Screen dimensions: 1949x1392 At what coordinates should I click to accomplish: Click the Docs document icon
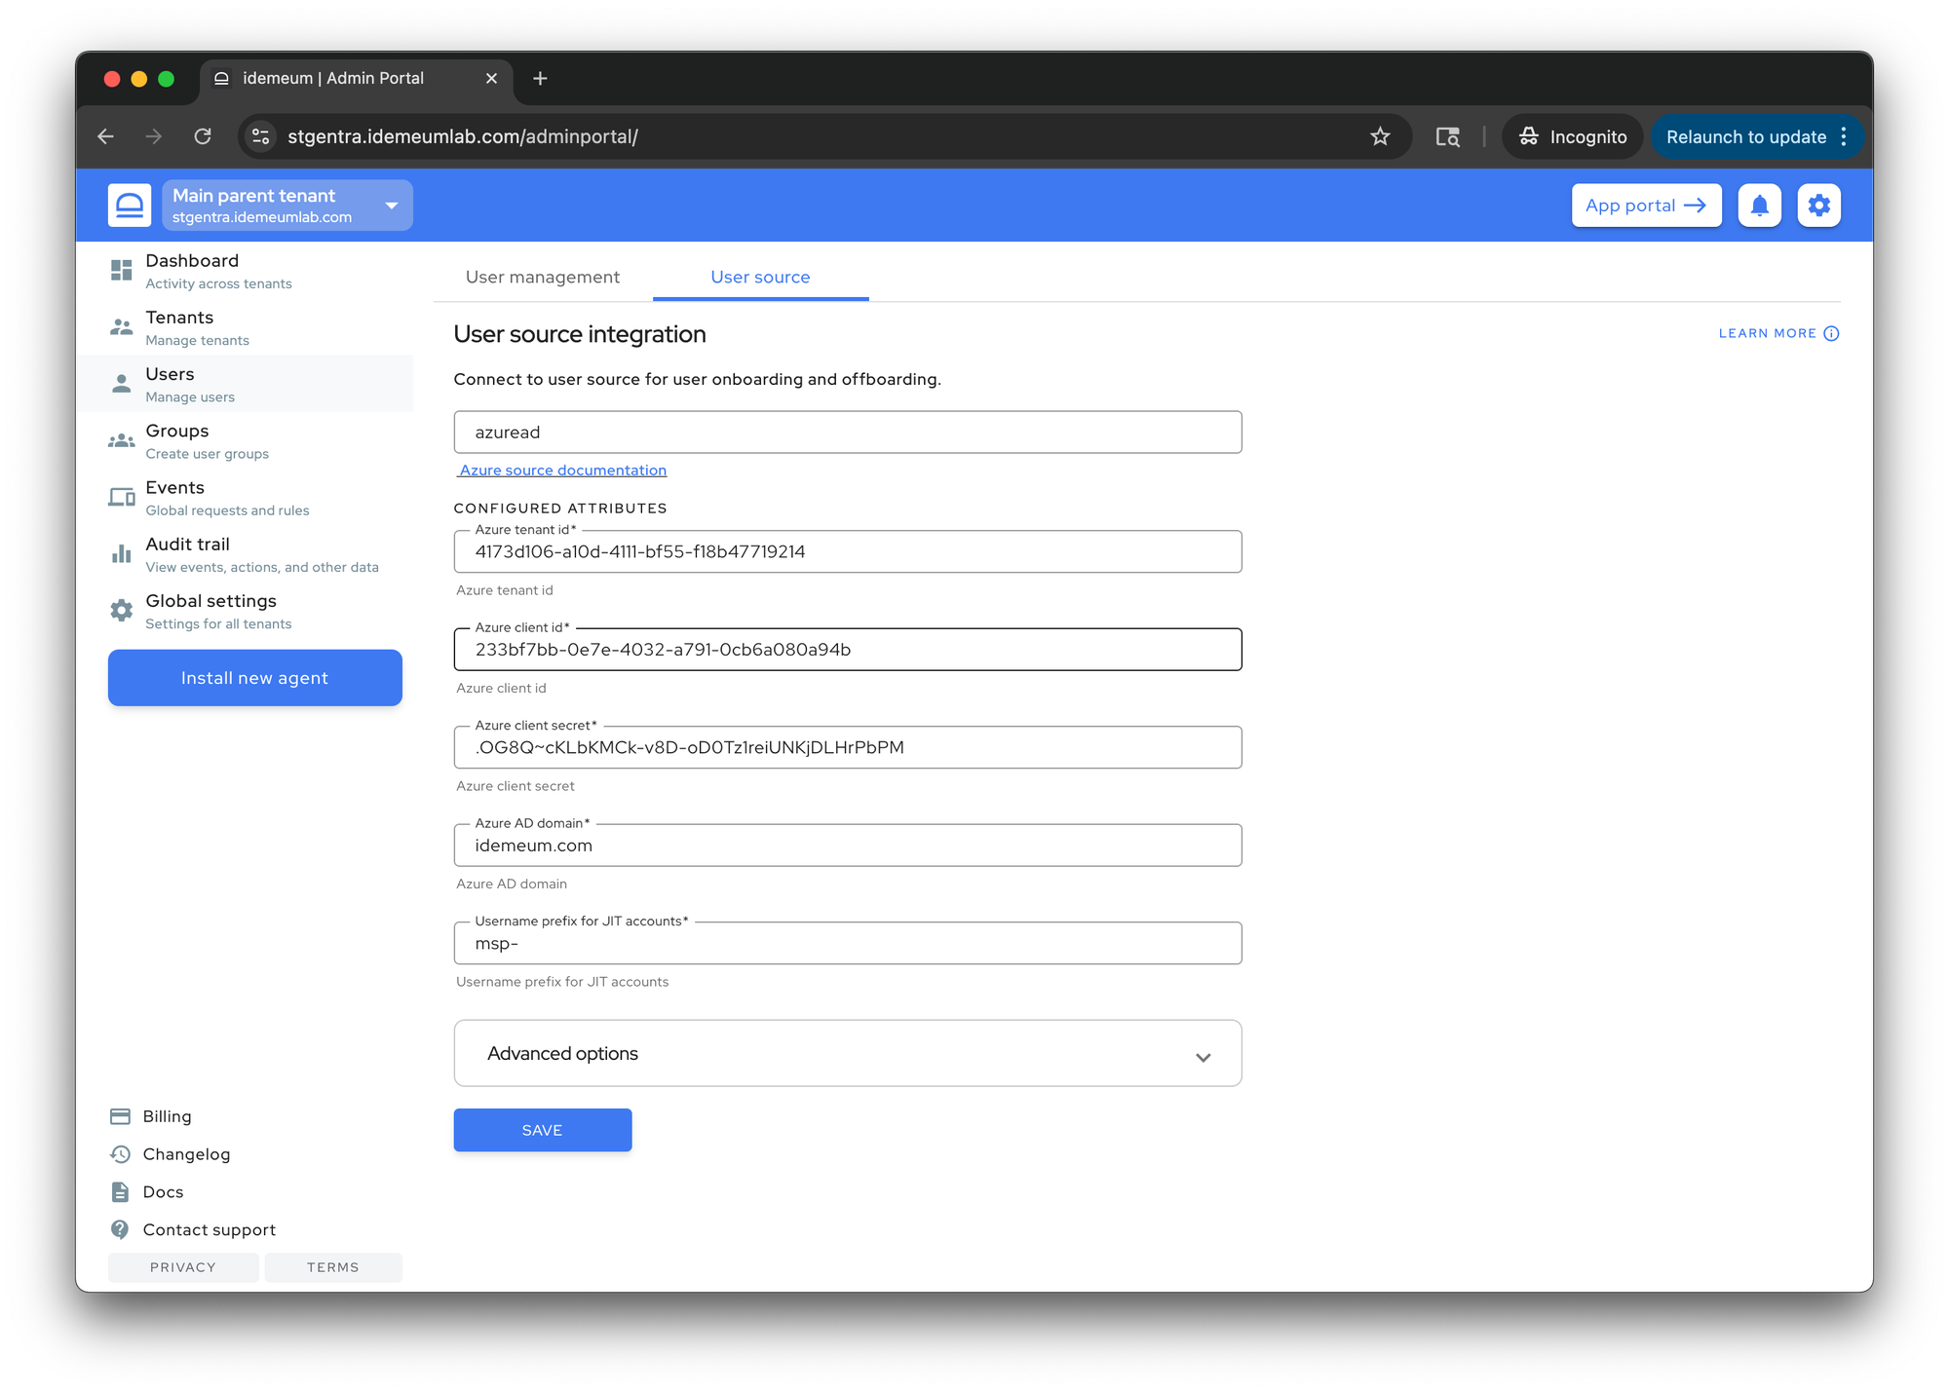(x=120, y=1192)
